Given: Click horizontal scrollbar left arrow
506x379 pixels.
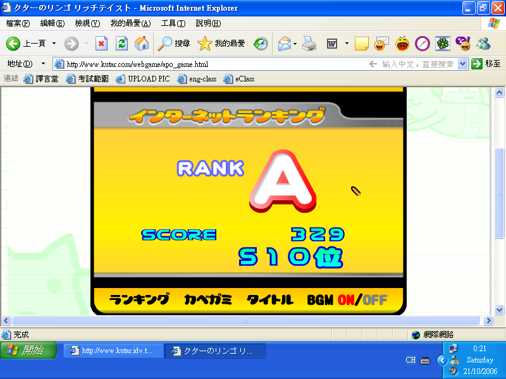Looking at the screenshot, I should [6, 321].
